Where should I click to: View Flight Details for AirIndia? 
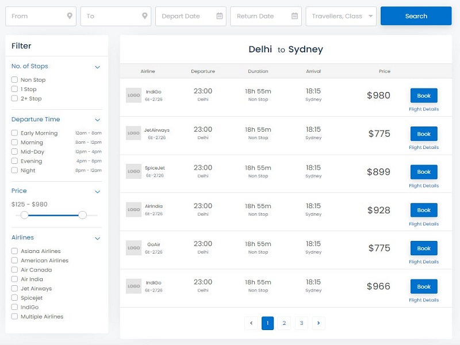424,224
